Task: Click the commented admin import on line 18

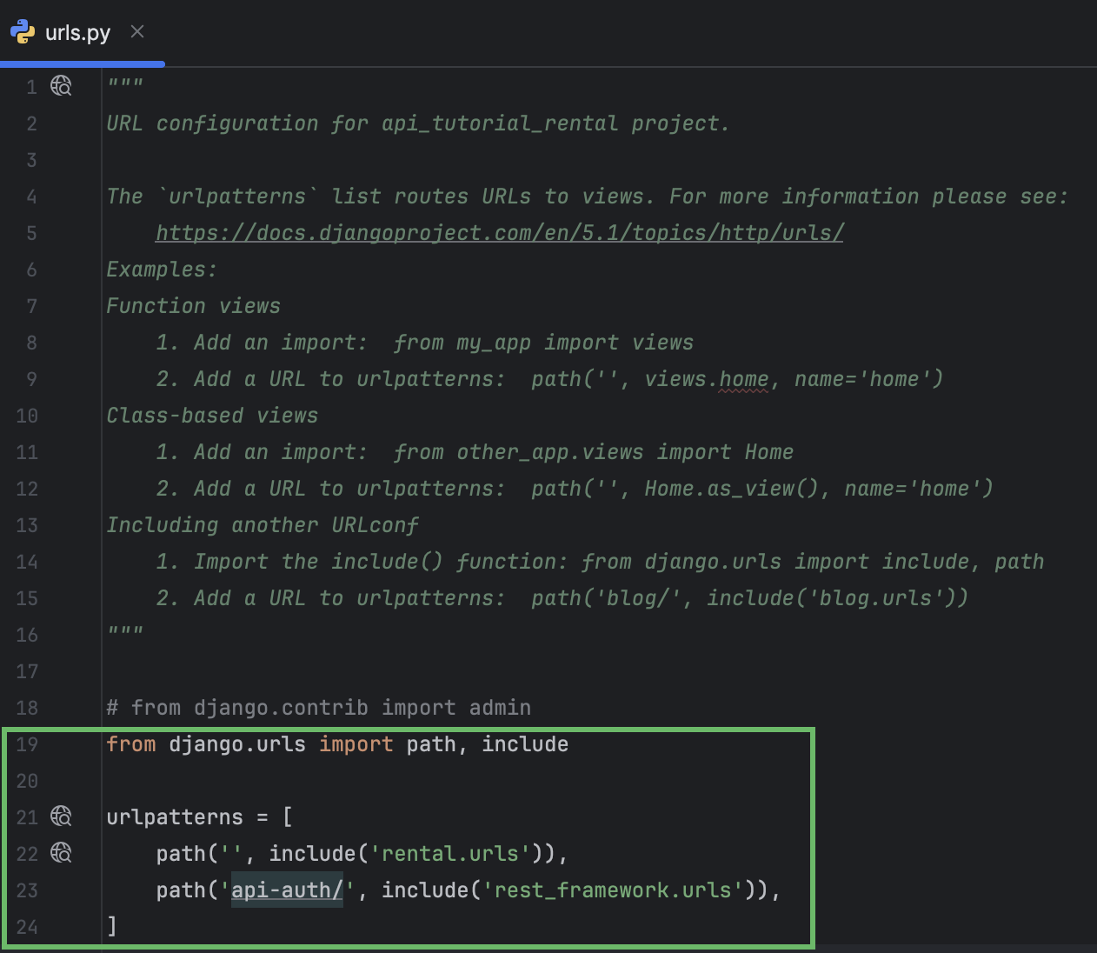Action: pyautogui.click(x=318, y=707)
